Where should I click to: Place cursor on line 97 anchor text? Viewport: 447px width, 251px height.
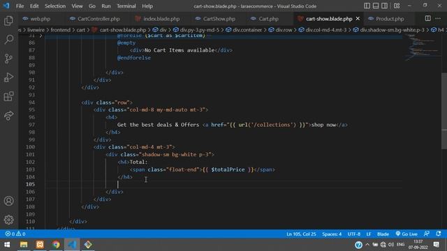click(x=323, y=125)
